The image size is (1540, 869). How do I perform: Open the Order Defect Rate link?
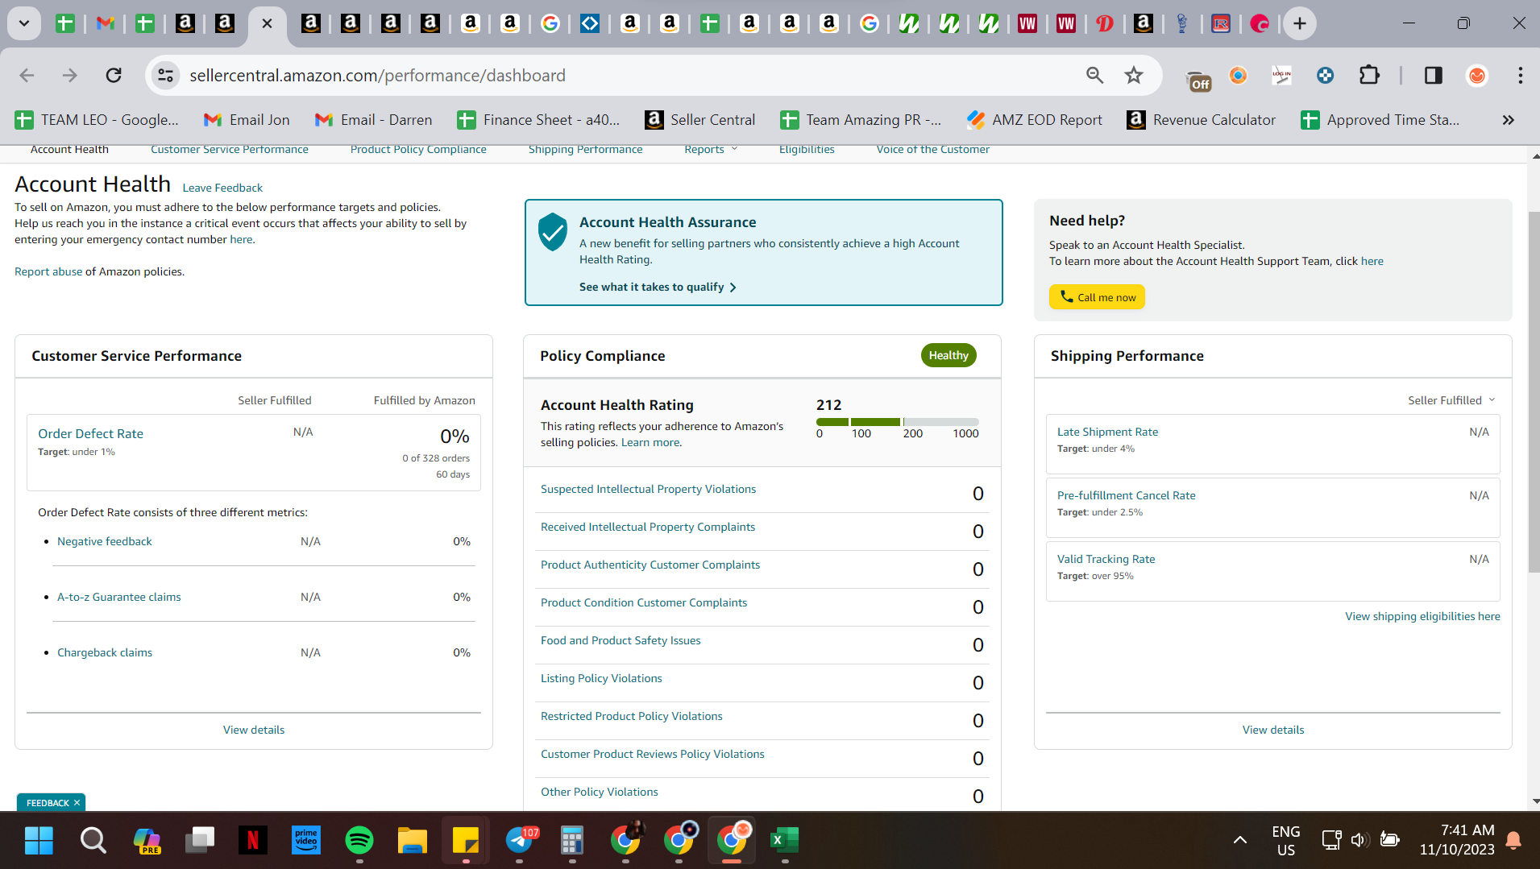[90, 433]
